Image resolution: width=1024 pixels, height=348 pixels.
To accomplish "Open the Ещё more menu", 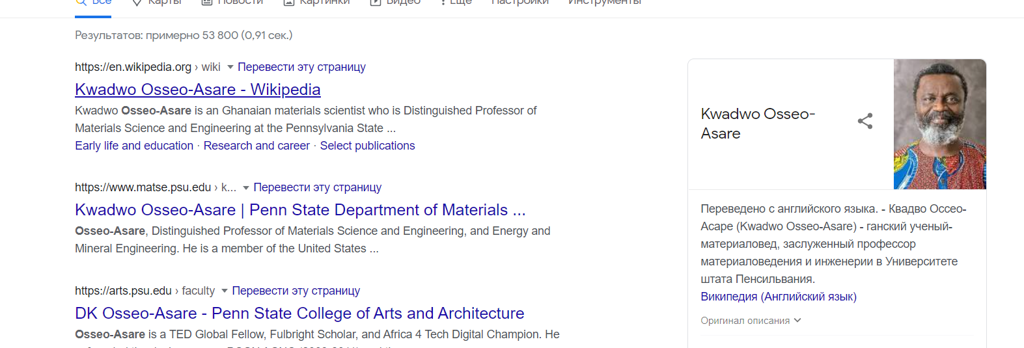I will pyautogui.click(x=456, y=2).
